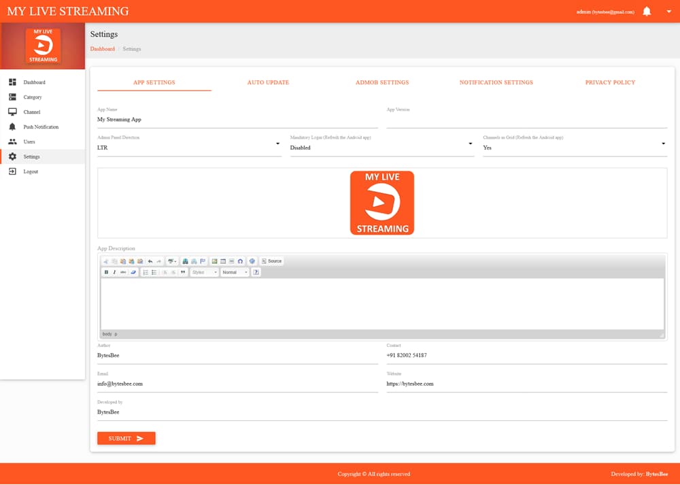Click the Submit button
The width and height of the screenshot is (680, 485).
pos(126,439)
